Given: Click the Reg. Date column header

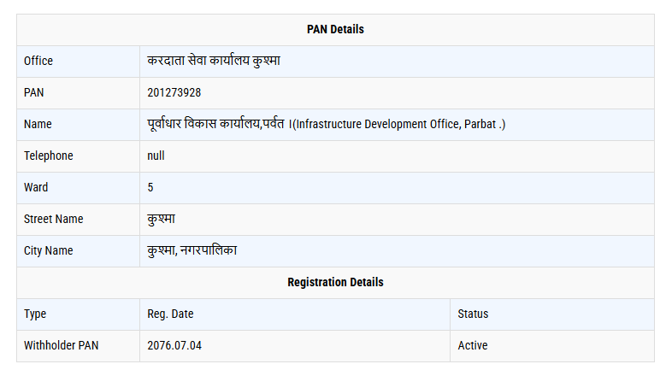Looking at the screenshot, I should click(x=170, y=314).
